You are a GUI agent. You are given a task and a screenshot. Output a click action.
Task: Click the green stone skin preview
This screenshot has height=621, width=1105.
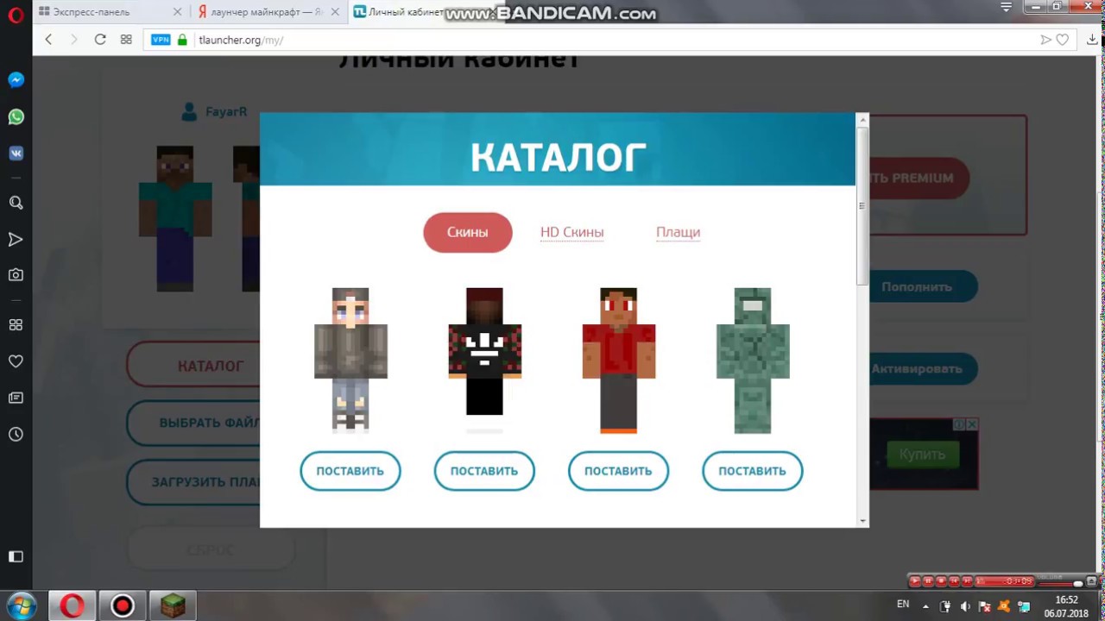[753, 361]
